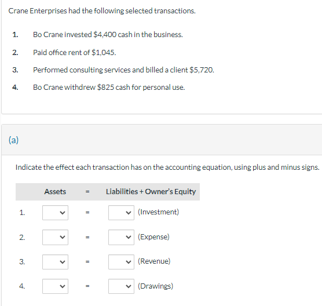This screenshot has height=306, width=322.
Task: Expand the Assets dropdown in row 4
Action: [55, 286]
